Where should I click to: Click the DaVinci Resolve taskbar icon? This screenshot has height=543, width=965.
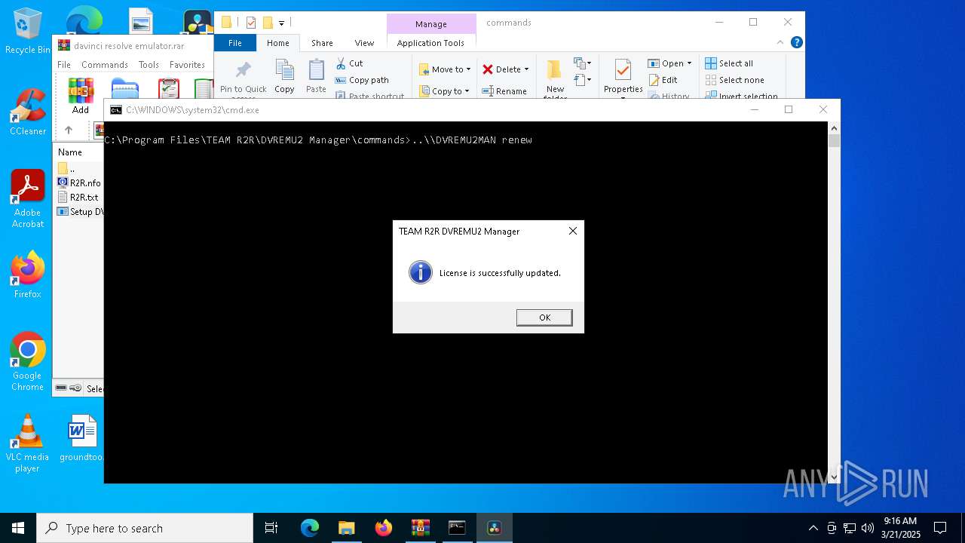tap(495, 528)
